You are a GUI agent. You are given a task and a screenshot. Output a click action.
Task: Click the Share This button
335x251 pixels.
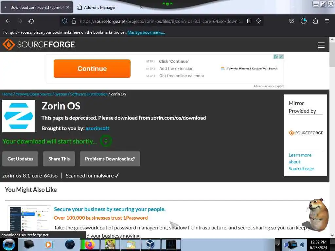[x=59, y=159]
